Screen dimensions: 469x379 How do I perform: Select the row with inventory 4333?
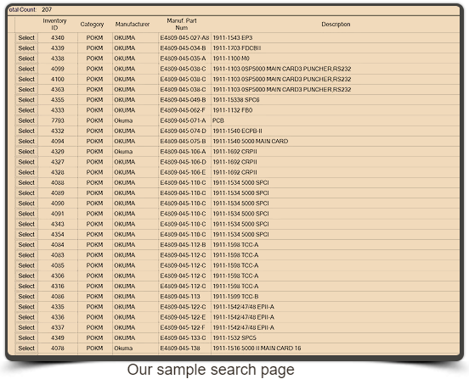[26, 110]
